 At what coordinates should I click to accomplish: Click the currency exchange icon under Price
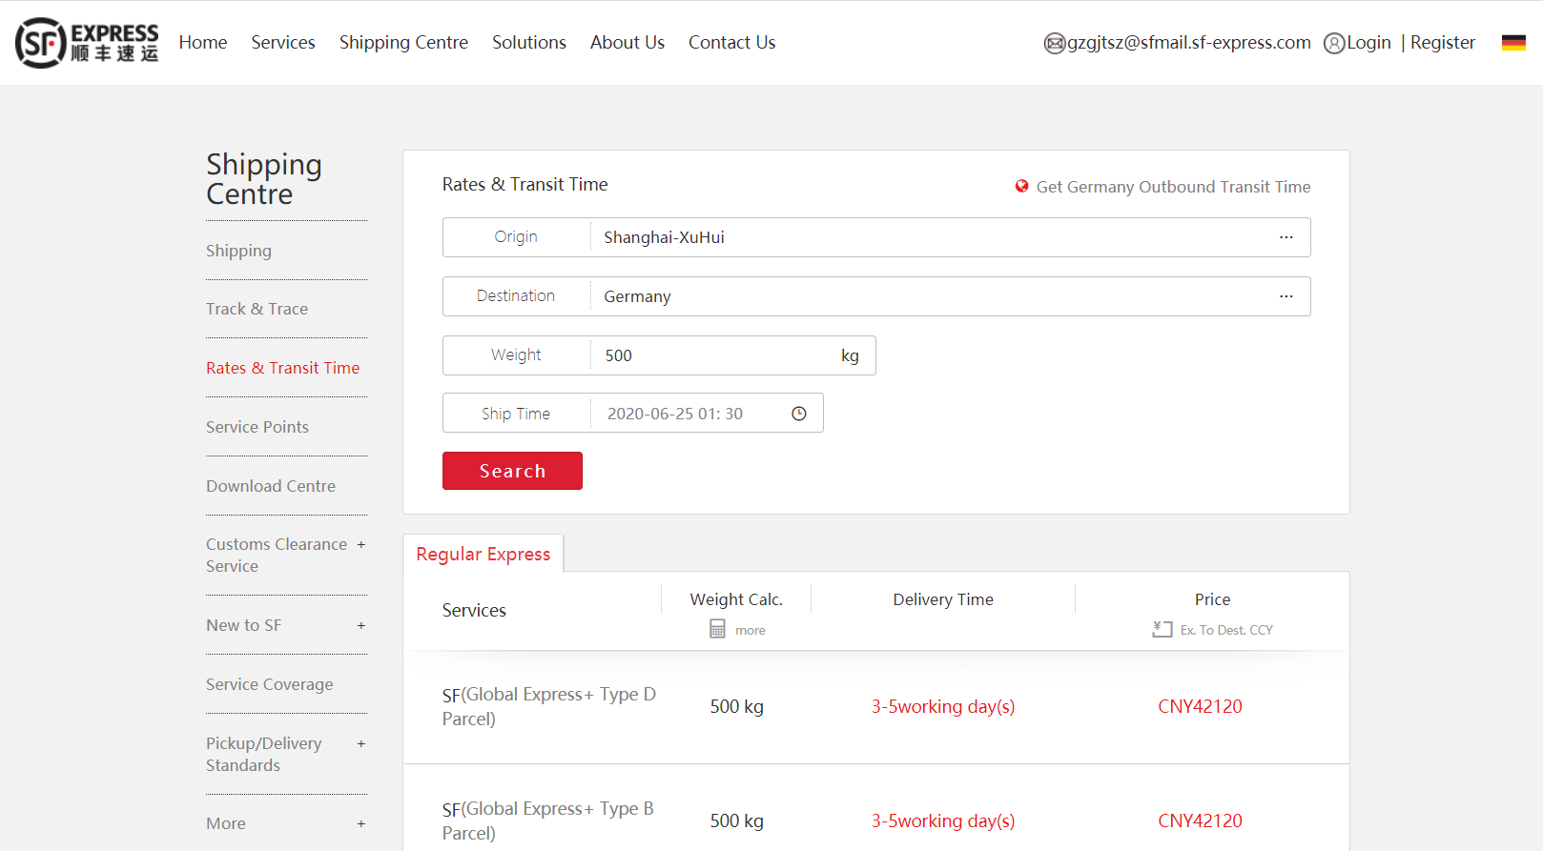[1162, 629]
